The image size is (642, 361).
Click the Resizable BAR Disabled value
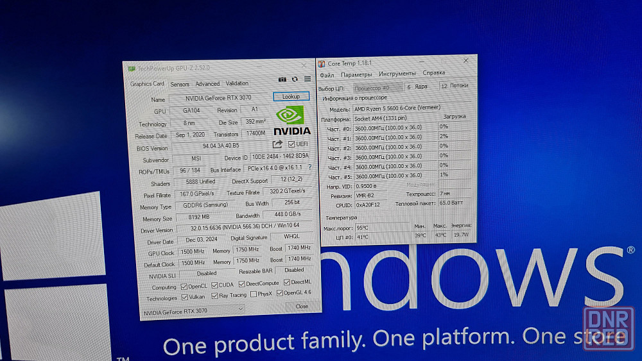coord(294,270)
